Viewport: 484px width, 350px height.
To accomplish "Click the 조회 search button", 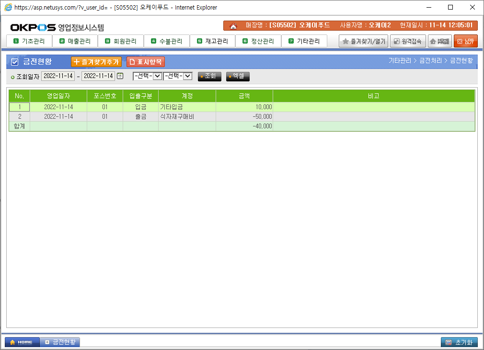I will 209,76.
